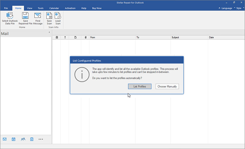Screen dimensions: 245x149
Task: Collapse the ribbon with the up caret
Action: click(219, 8)
